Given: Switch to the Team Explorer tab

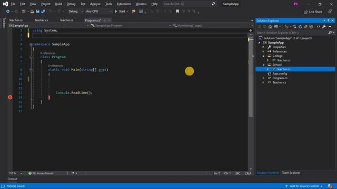Looking at the screenshot, I should click(x=291, y=173).
